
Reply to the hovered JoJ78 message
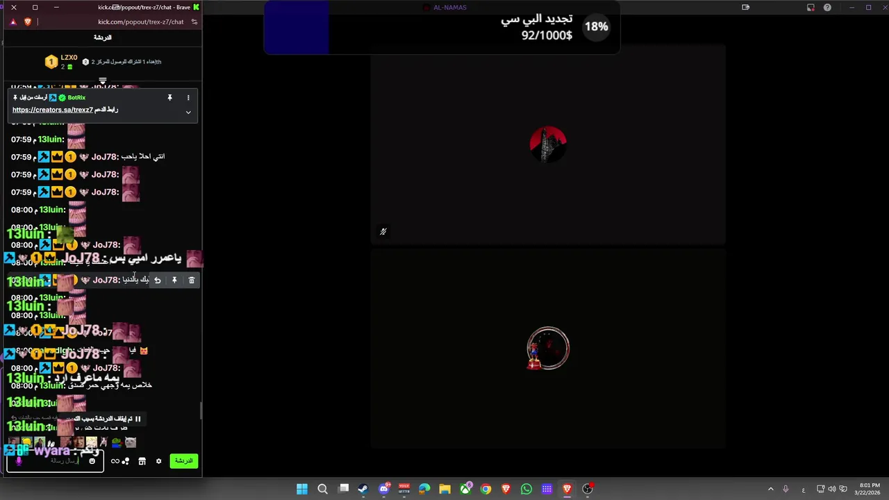(x=158, y=280)
